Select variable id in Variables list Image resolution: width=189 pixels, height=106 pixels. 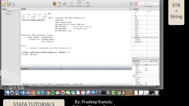[136, 14]
